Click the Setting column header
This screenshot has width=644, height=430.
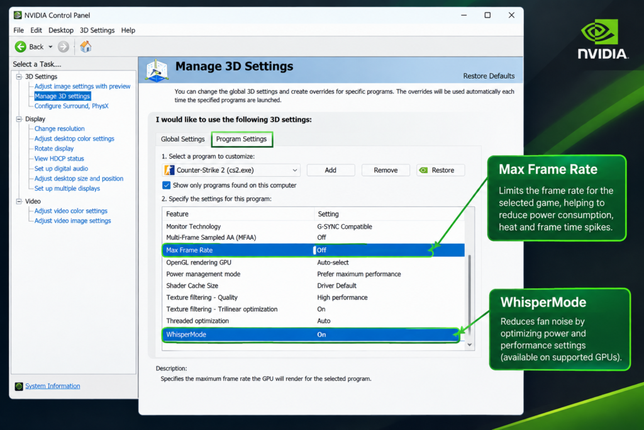[x=389, y=214]
